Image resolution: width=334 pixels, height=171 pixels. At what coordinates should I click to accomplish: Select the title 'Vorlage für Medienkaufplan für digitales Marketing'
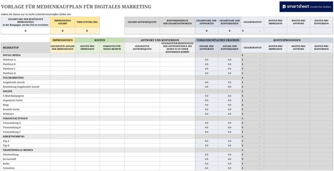point(76,7)
